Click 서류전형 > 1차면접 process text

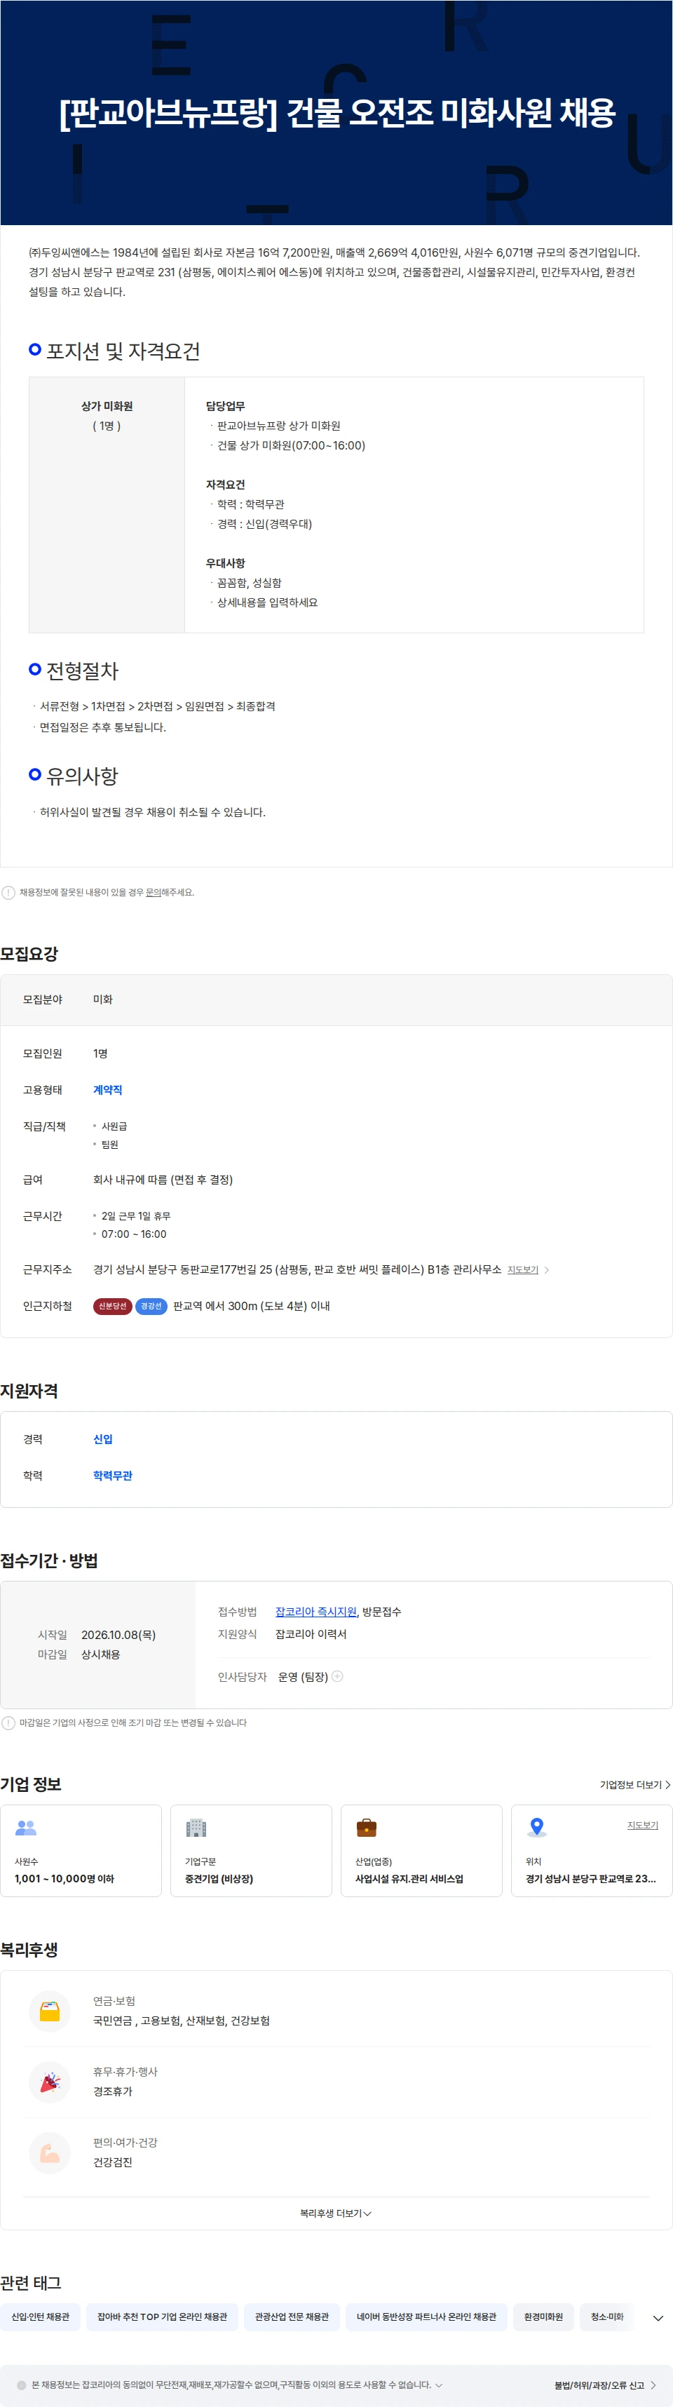pos(158,706)
